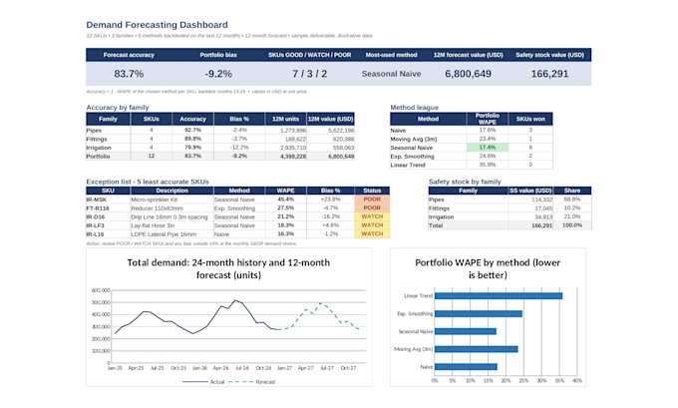Click the Exp. Smoothing WAPE value 24.6%

(488, 156)
